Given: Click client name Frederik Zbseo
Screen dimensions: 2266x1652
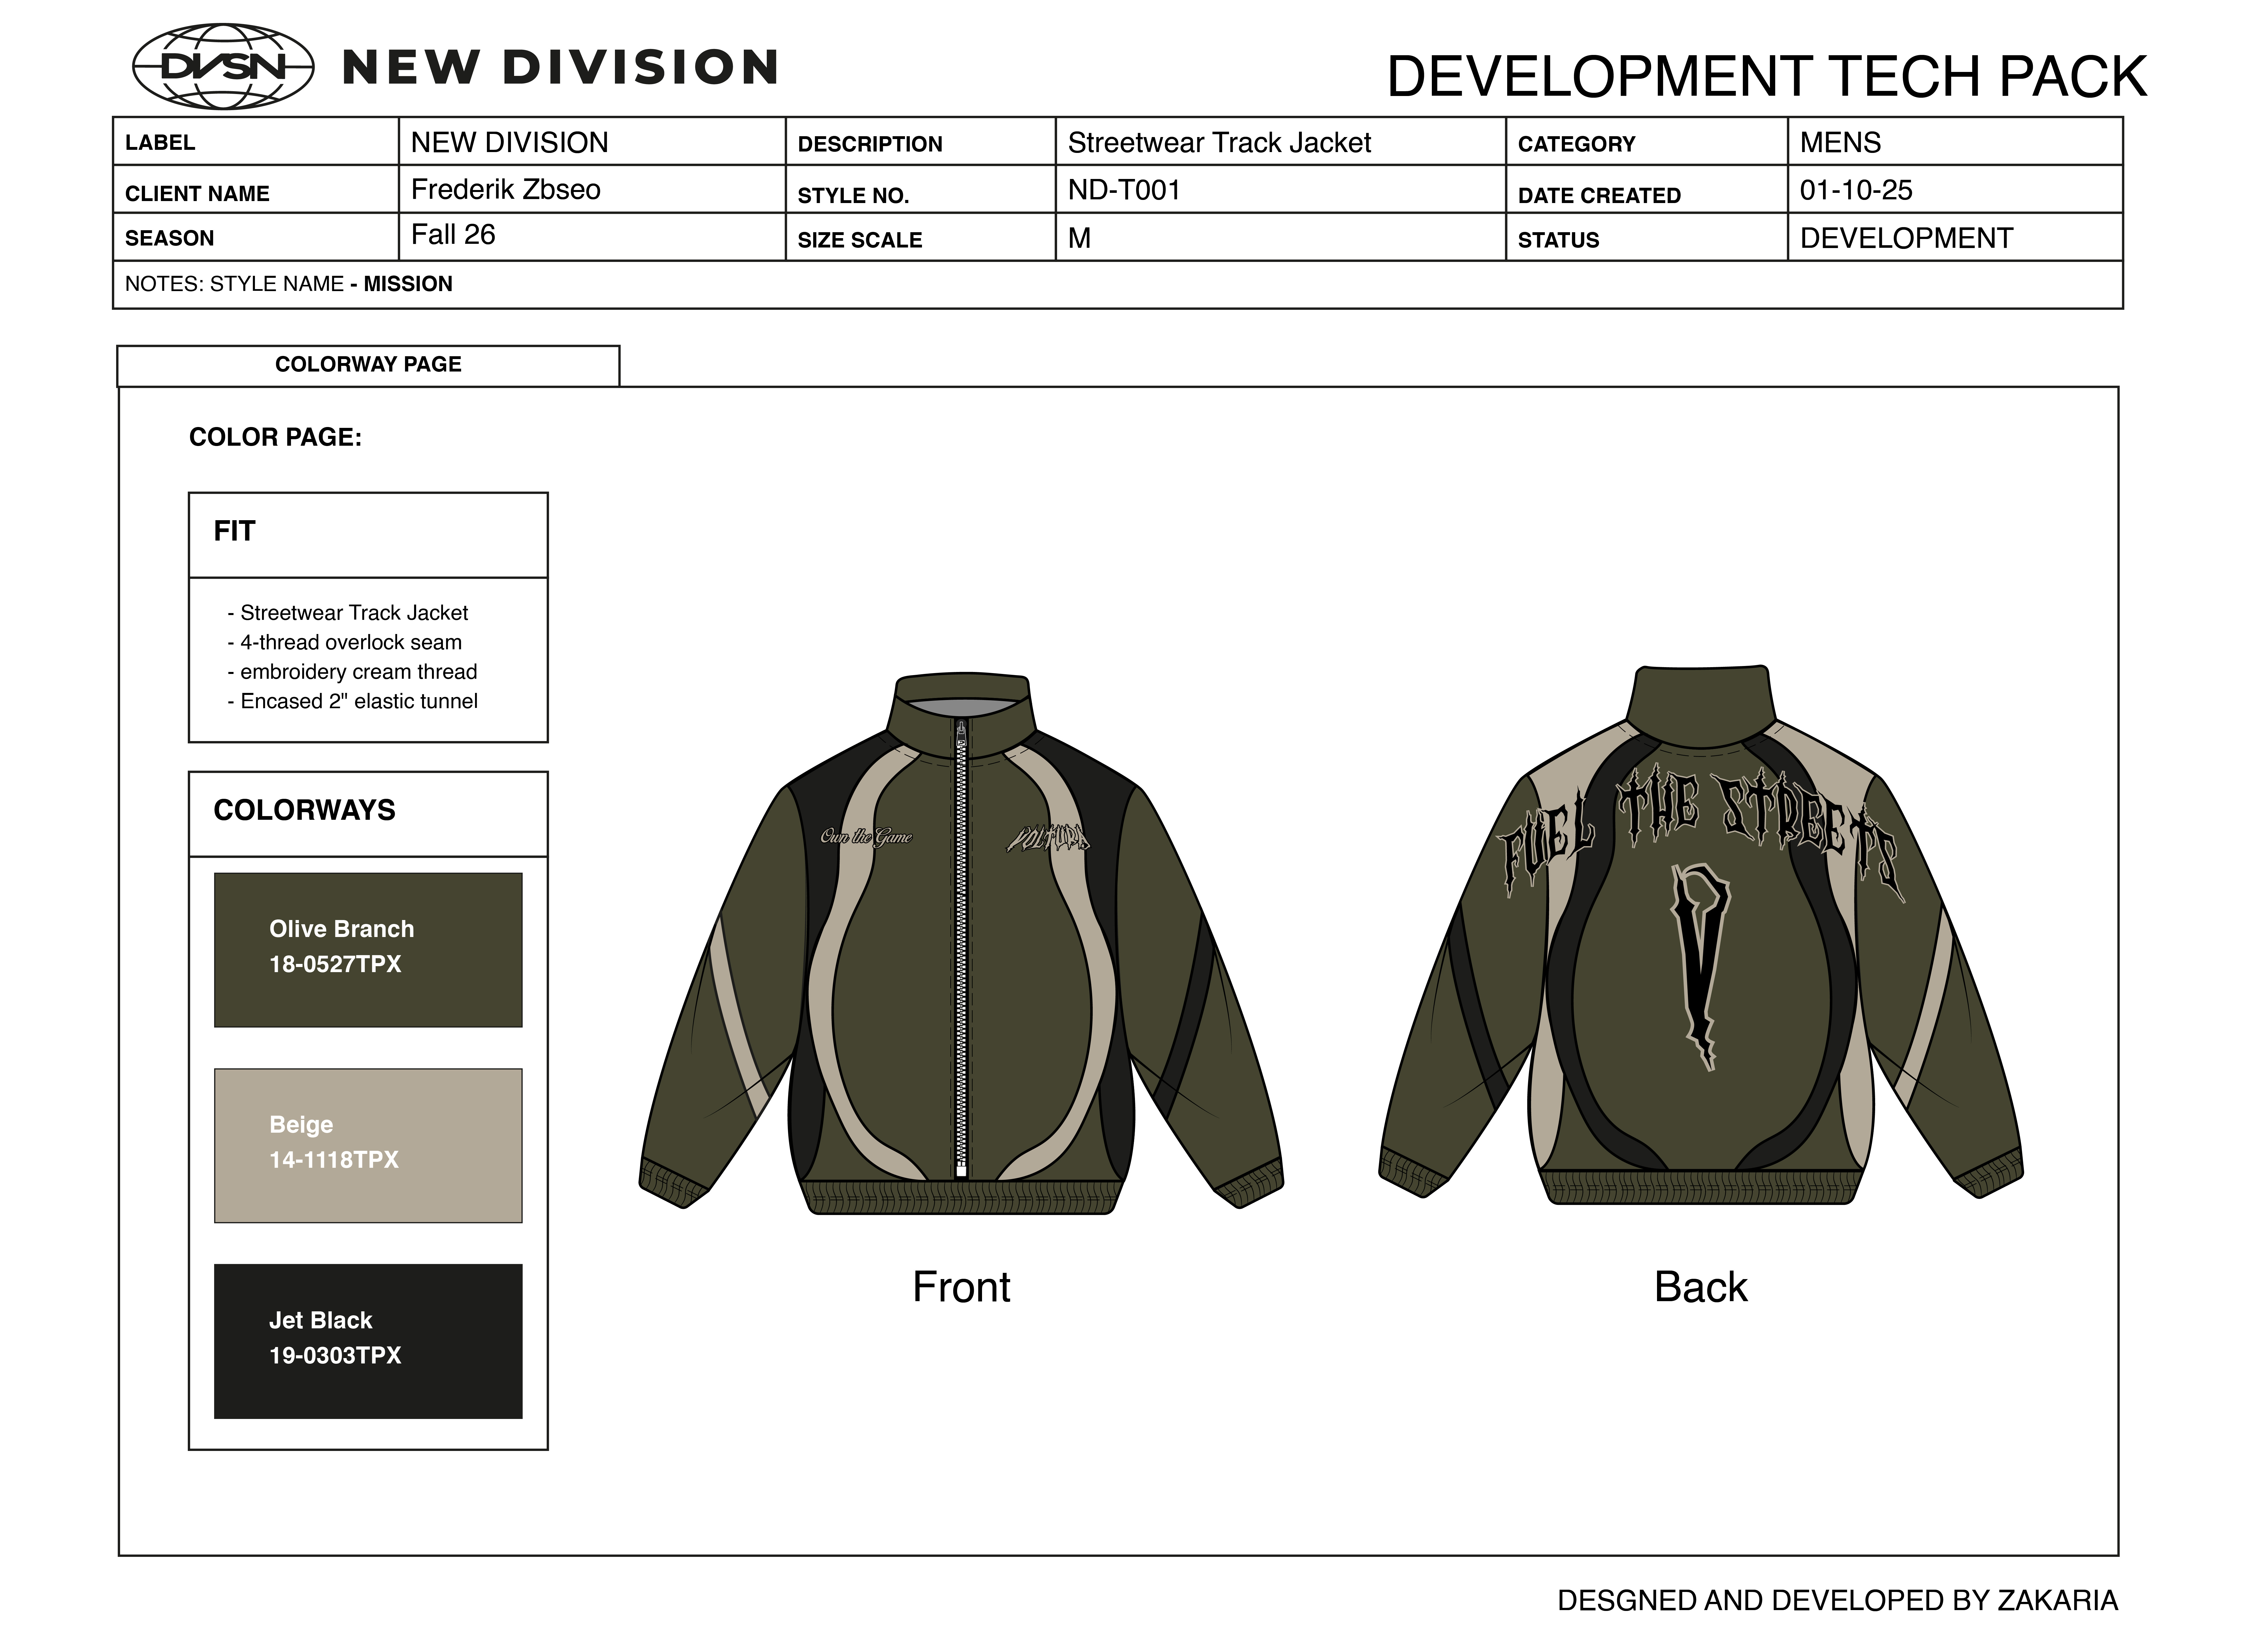Looking at the screenshot, I should tap(506, 189).
